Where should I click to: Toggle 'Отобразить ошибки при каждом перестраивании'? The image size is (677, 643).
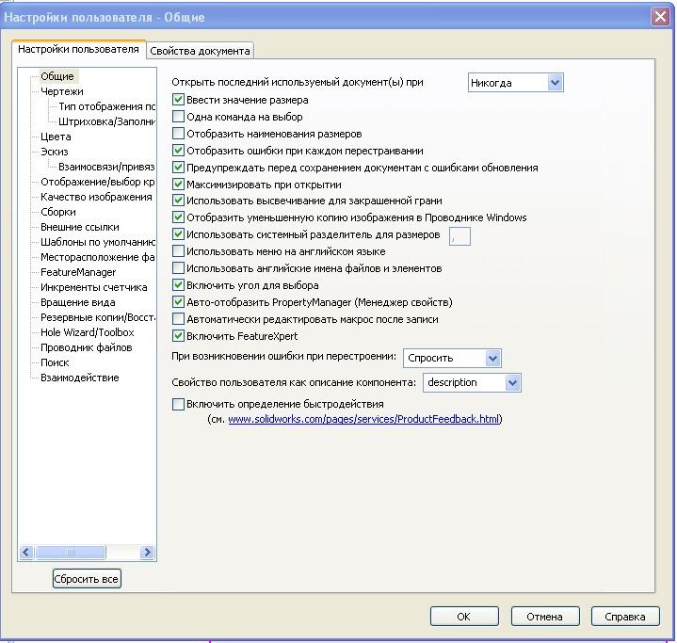pyautogui.click(x=178, y=151)
